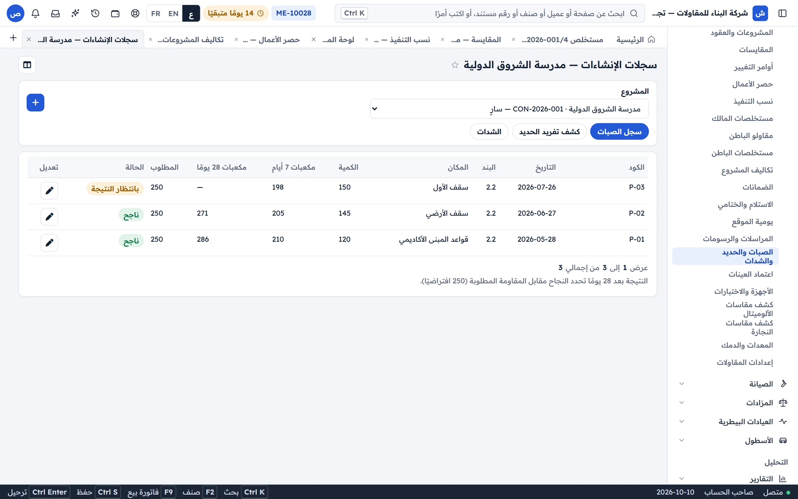This screenshot has height=499, width=798.
Task: Select the كشف تفريد الحديد segment
Action: [549, 132]
